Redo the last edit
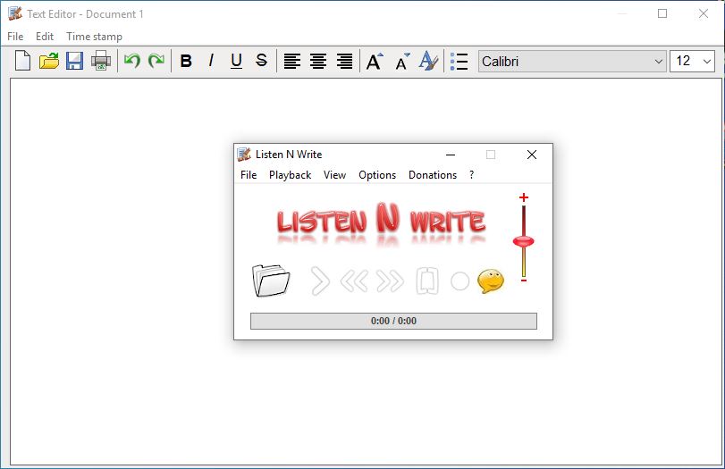 (156, 61)
